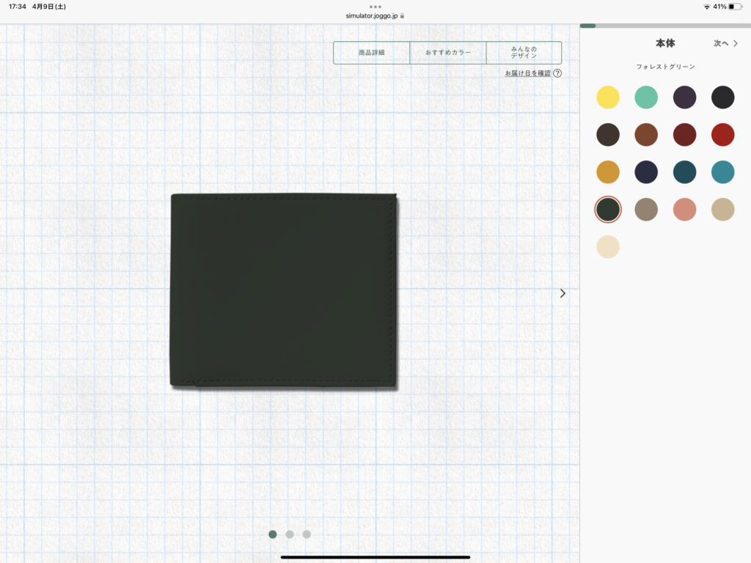Screen dimensions: 751x563
Task: Tap the simulator.joggo.jp address bar
Action: click(x=375, y=15)
